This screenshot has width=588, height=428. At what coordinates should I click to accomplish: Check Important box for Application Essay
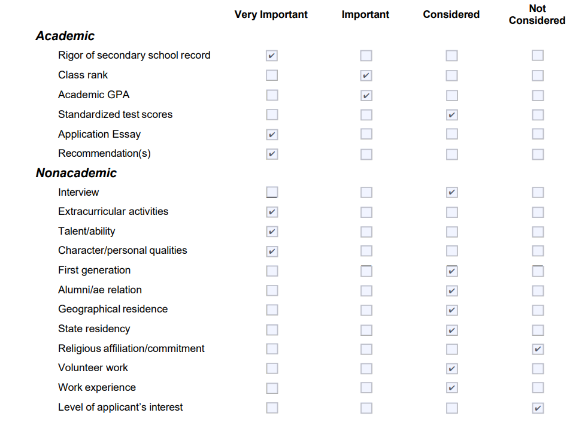point(366,134)
